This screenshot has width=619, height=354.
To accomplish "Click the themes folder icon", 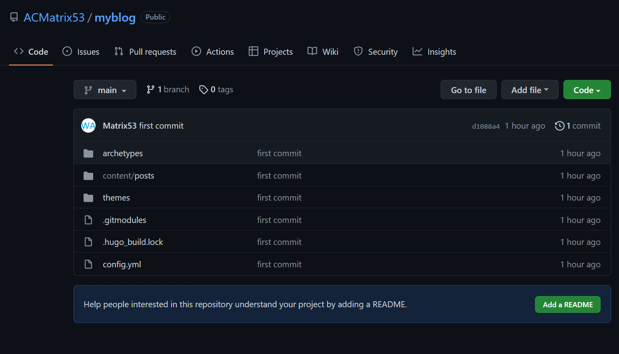I will (88, 198).
